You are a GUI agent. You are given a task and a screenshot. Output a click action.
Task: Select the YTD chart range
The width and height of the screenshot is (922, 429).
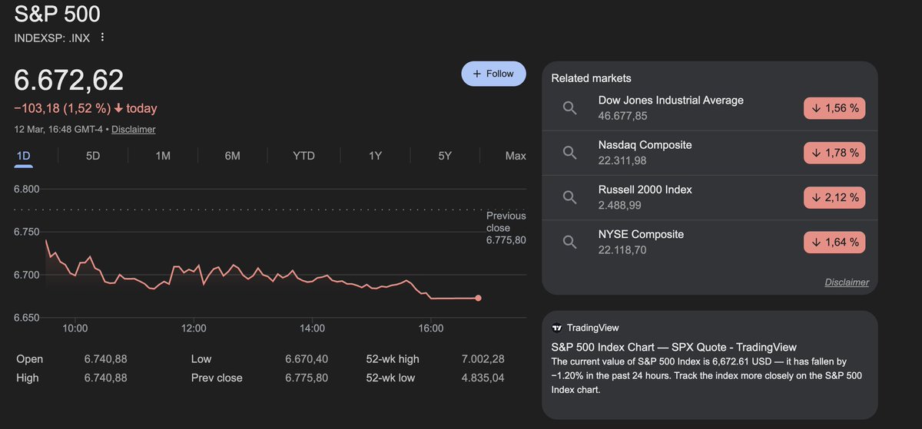tap(303, 156)
